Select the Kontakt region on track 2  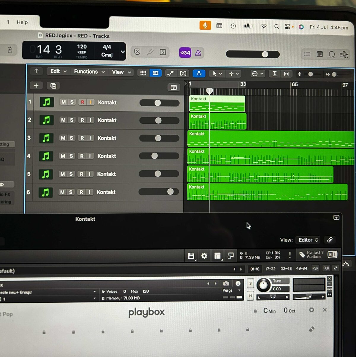[218, 121]
